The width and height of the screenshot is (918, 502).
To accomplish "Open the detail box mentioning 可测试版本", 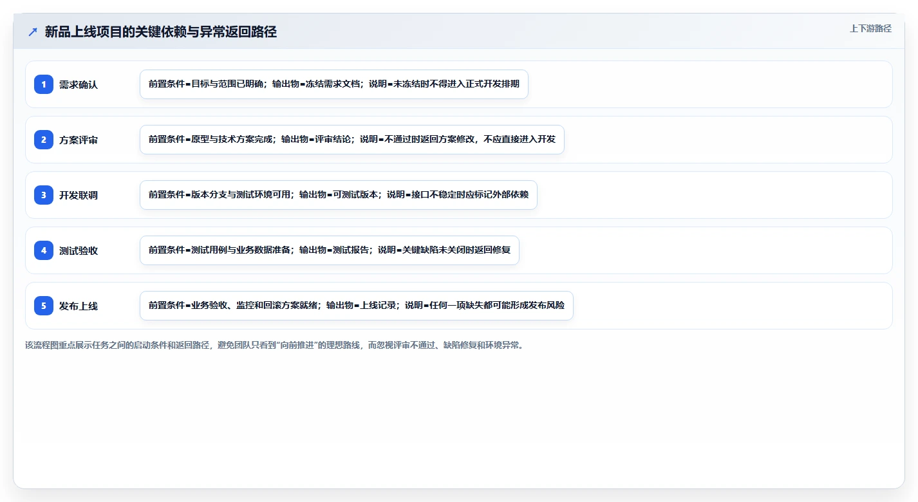I will (339, 195).
